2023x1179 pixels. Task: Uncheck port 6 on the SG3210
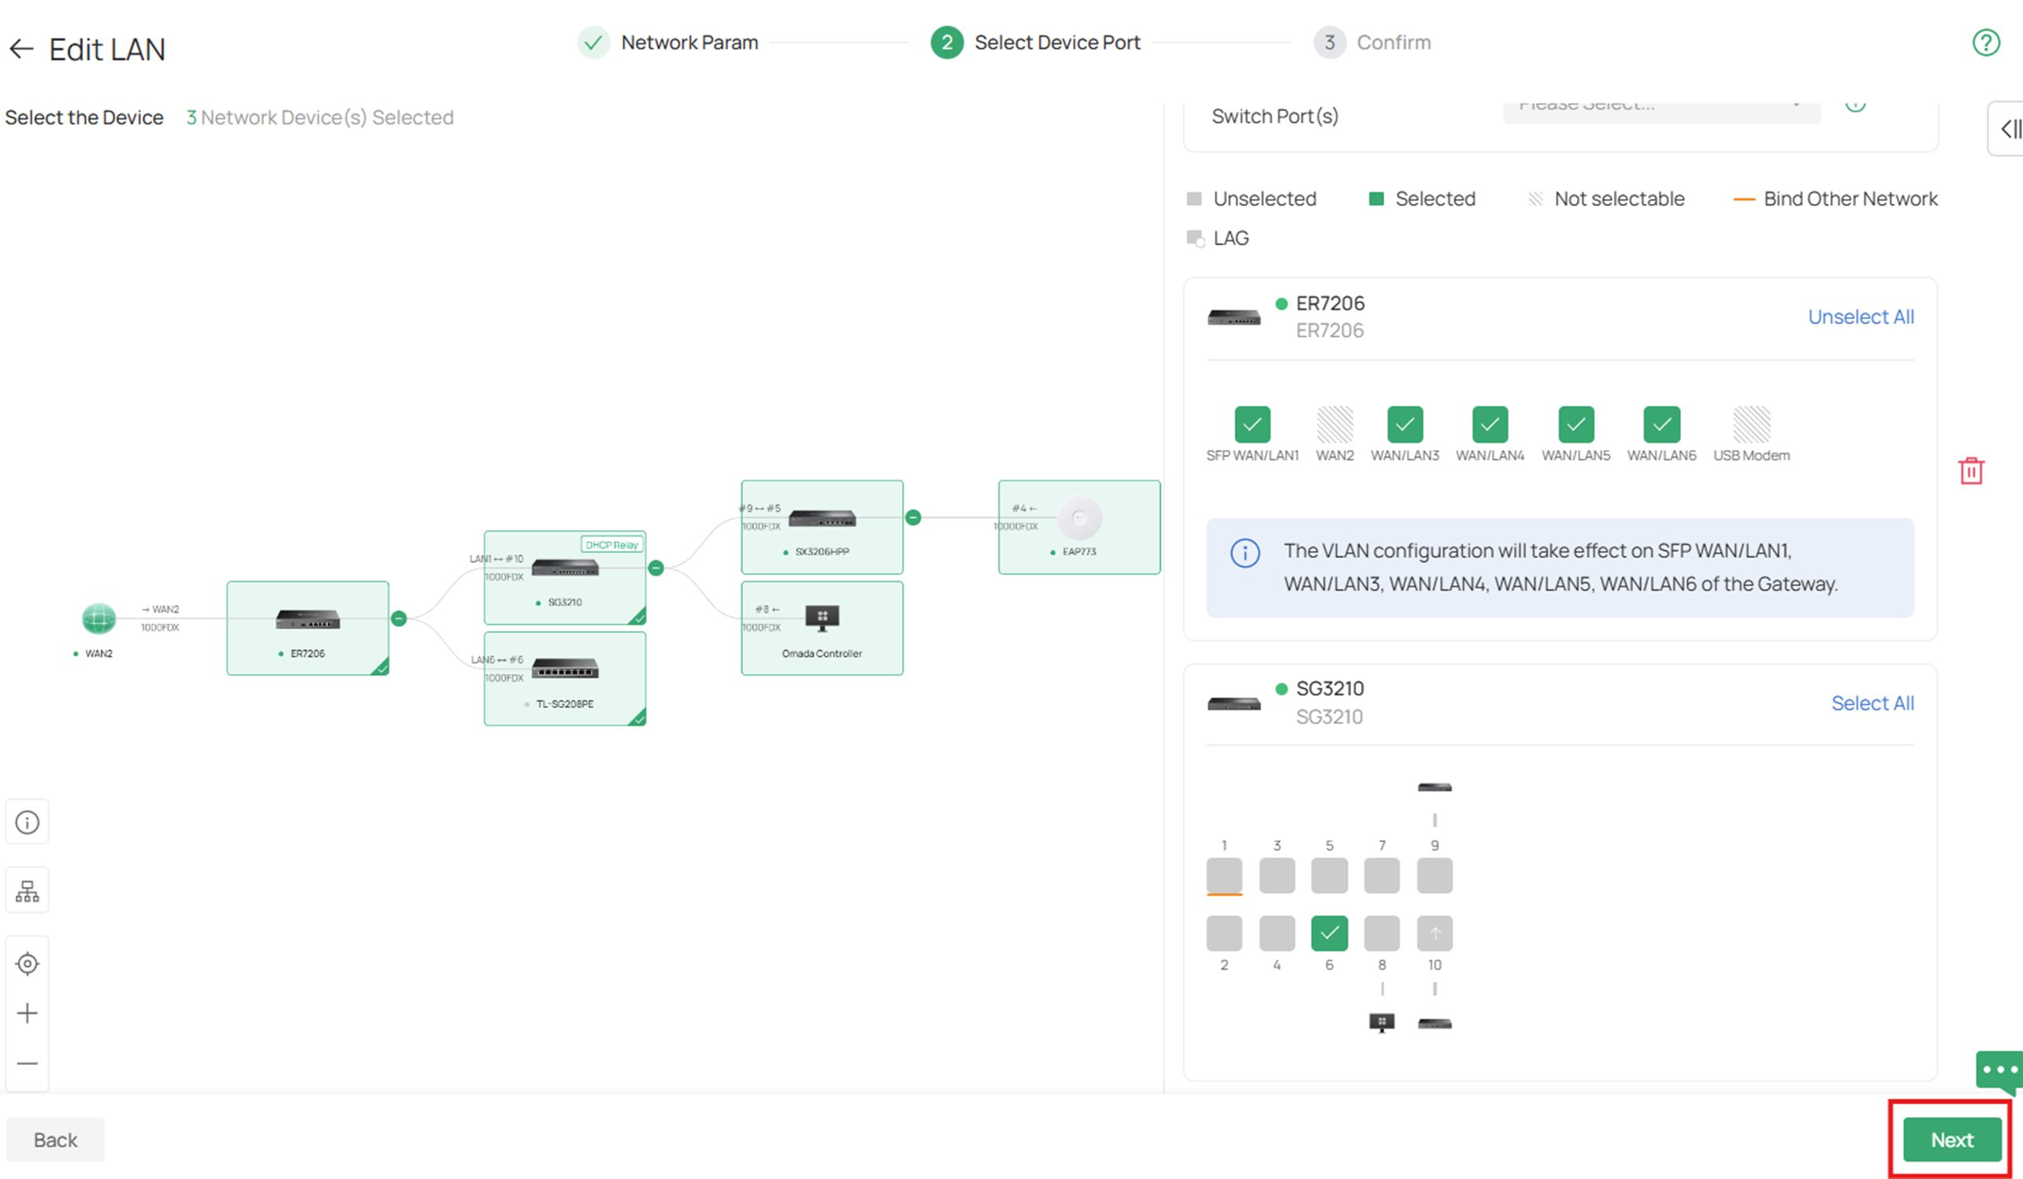coord(1329,933)
